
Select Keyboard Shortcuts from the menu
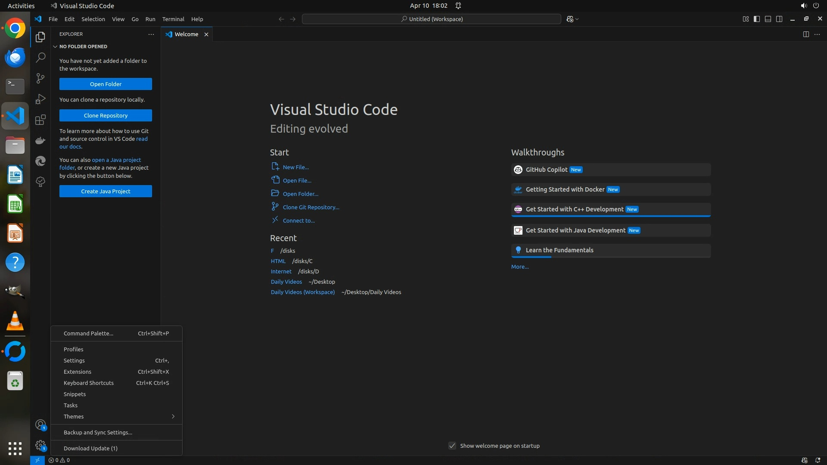(x=89, y=383)
